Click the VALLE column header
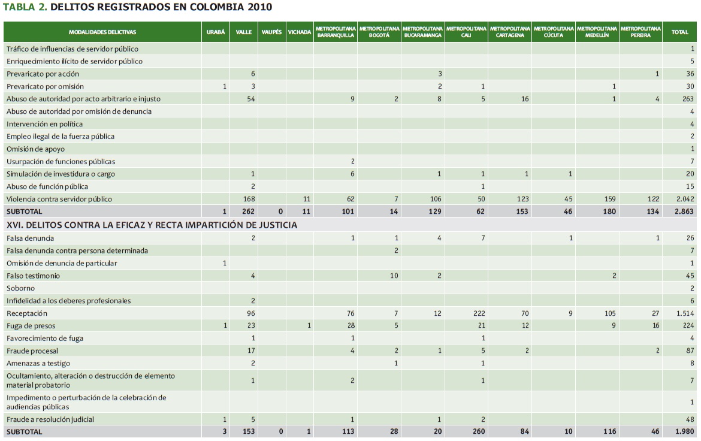The width and height of the screenshot is (701, 441). pos(244,32)
